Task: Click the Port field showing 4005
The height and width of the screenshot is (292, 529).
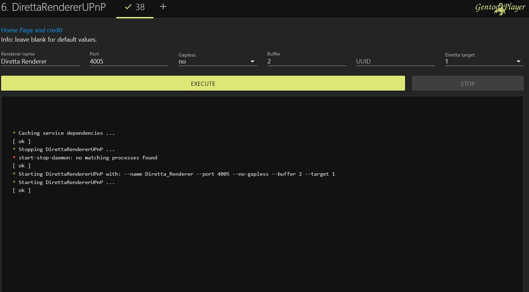Action: click(x=129, y=61)
